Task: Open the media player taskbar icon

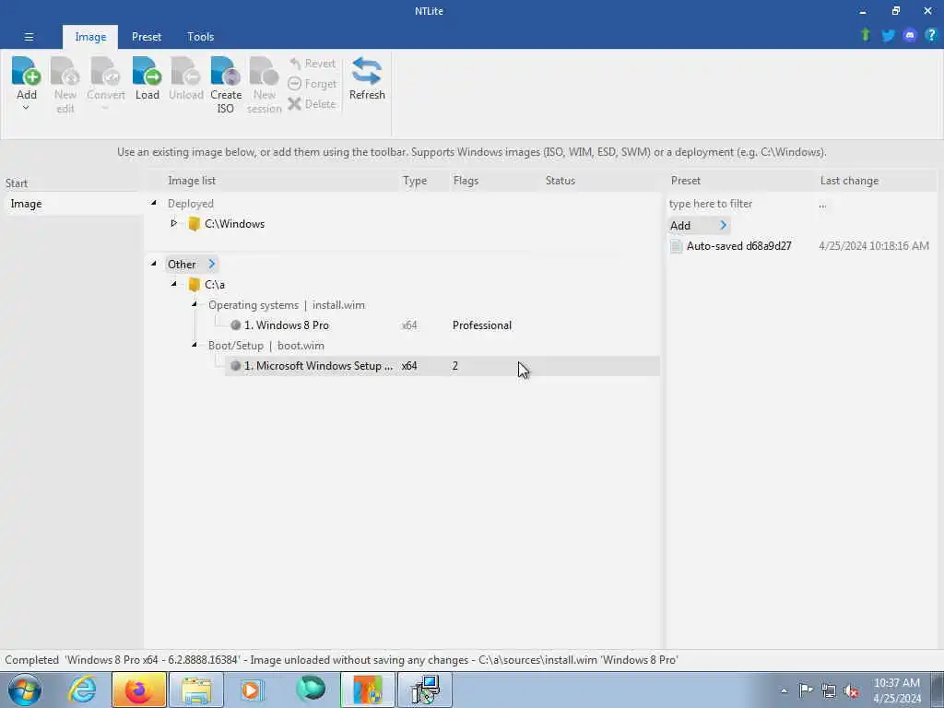Action: coord(251,690)
